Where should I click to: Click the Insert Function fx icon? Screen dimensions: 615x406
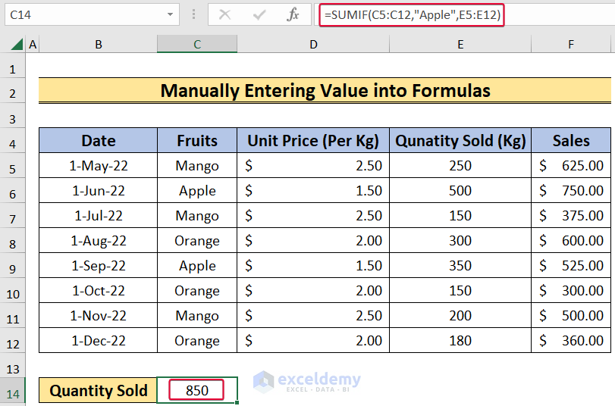coord(293,14)
